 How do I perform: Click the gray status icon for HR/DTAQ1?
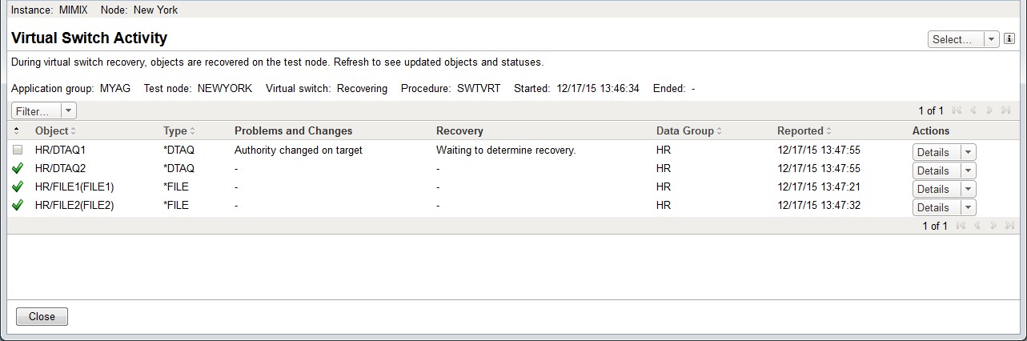(x=18, y=150)
